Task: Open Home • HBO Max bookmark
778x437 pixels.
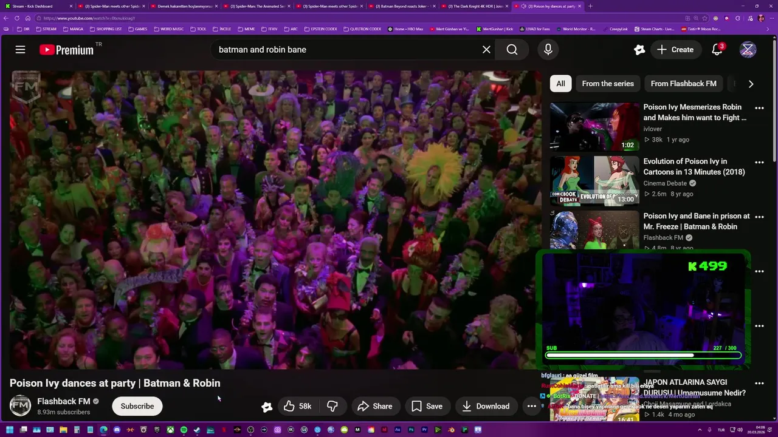Action: pos(405,29)
